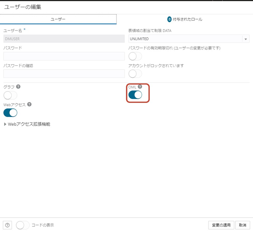Open help for the OML option
The width and height of the screenshot is (253, 232).
[140, 87]
